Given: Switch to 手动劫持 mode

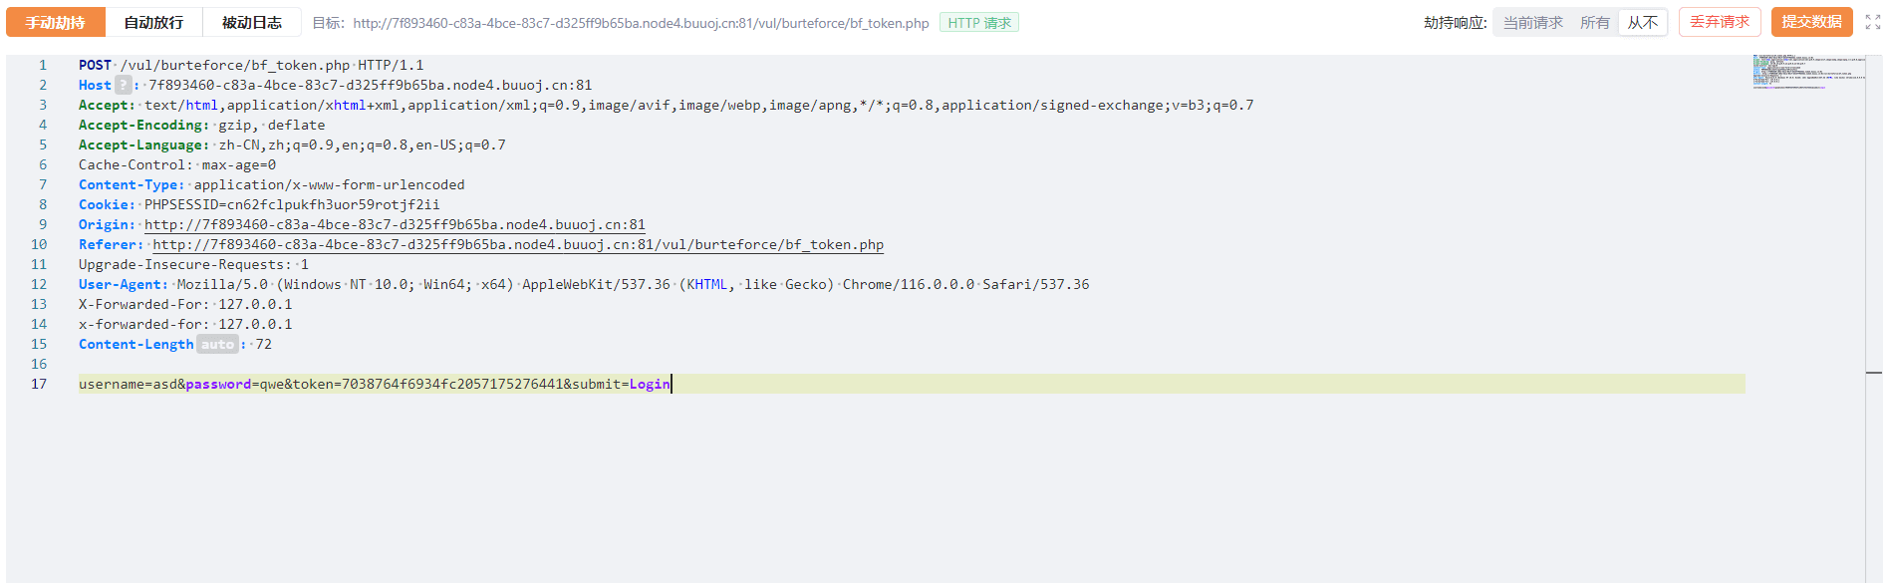Looking at the screenshot, I should tap(56, 23).
